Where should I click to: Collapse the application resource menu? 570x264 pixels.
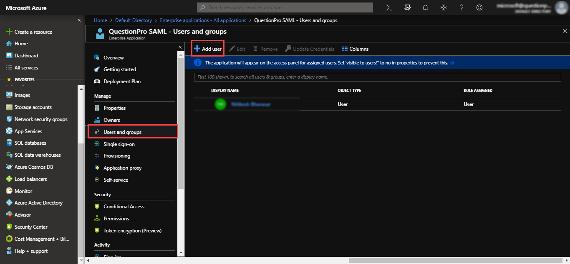click(180, 47)
